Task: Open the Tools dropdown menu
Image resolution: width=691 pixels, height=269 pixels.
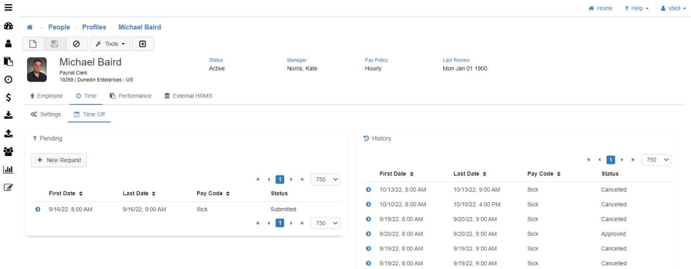Action: click(x=110, y=44)
